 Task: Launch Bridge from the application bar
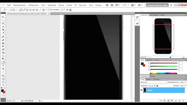point(107,5)
